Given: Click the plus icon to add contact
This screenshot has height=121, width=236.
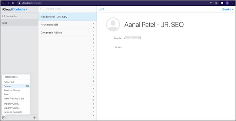Looking at the screenshot, I should pos(35,118).
